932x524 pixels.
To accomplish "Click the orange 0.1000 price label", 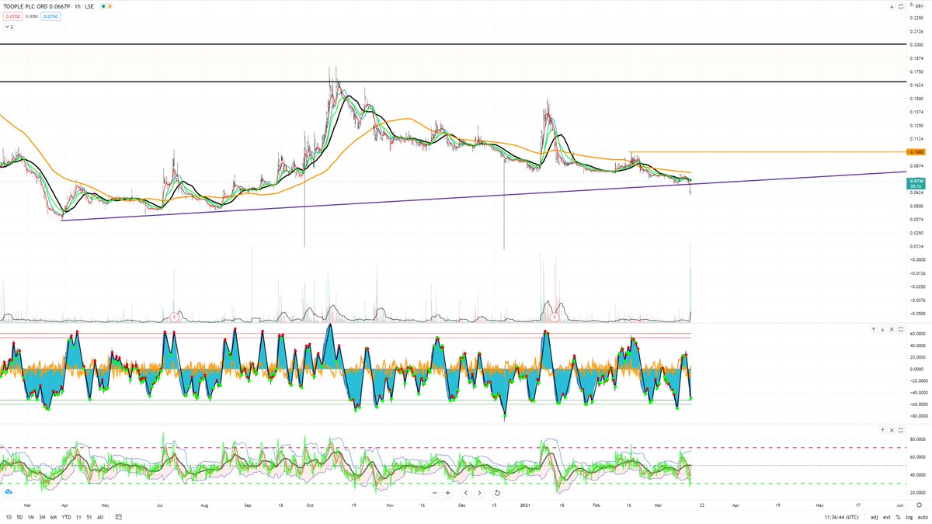I will click(916, 152).
